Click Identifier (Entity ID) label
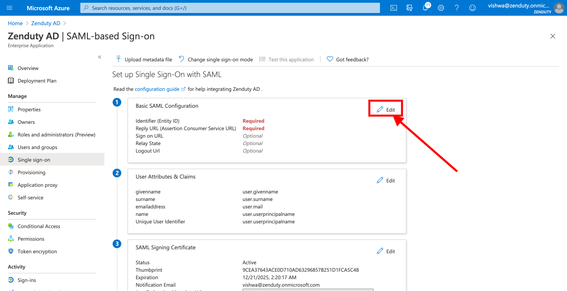This screenshot has height=291, width=567. click(157, 121)
